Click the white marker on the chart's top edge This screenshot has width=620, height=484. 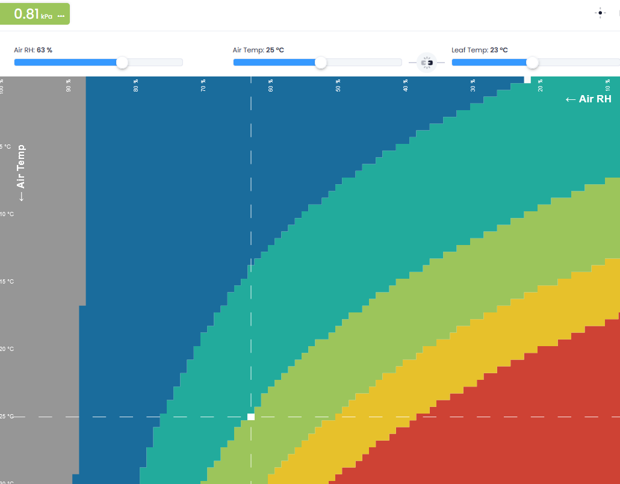[x=527, y=79]
